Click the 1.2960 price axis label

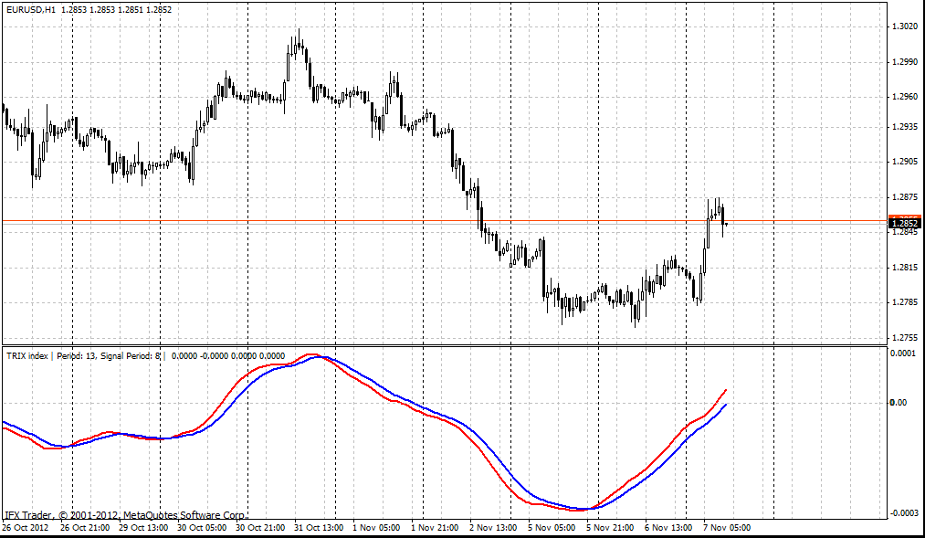(903, 97)
